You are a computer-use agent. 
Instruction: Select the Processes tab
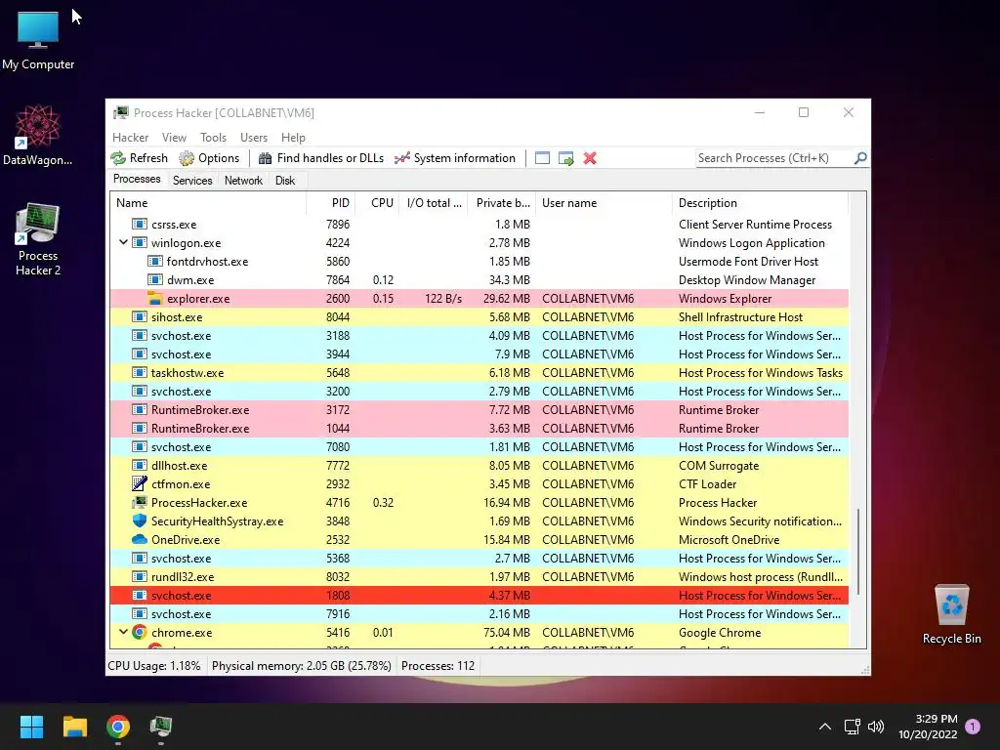coord(137,180)
